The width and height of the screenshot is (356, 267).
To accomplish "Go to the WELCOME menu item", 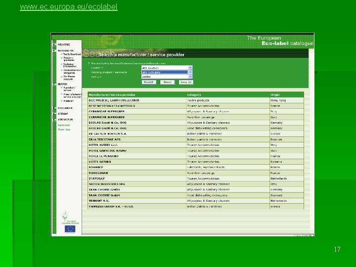I will click(64, 44).
